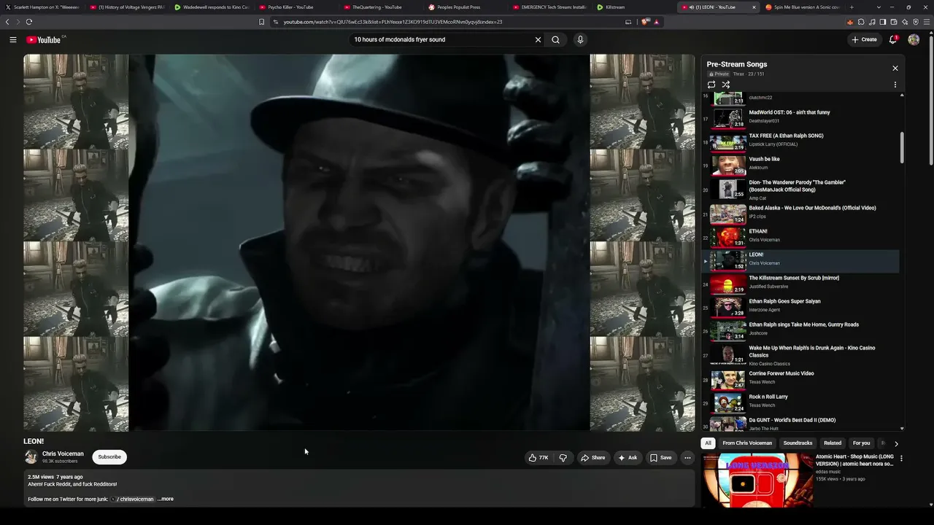The height and width of the screenshot is (525, 934).
Task: Play The Killstream Sunset By Scrub
Action: (x=801, y=283)
